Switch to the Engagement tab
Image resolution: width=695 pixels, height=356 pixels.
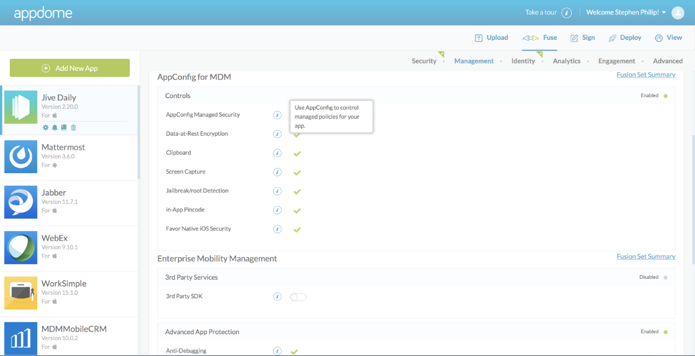617,61
